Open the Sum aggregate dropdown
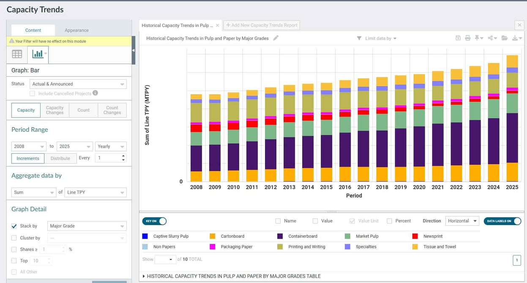Viewport: 527px width, 283px height. click(34, 192)
